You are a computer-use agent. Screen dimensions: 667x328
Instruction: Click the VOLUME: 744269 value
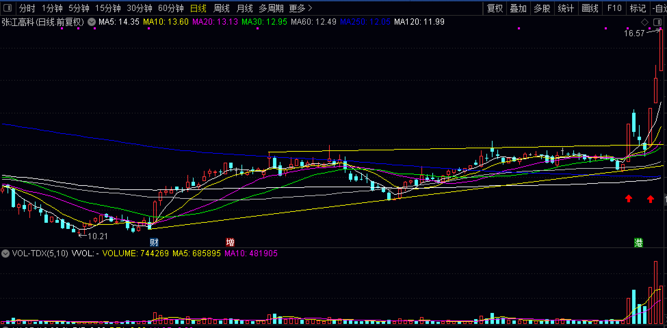pyautogui.click(x=136, y=254)
